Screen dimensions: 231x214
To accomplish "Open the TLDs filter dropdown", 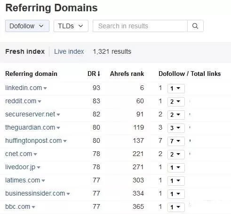I will pyautogui.click(x=71, y=26).
